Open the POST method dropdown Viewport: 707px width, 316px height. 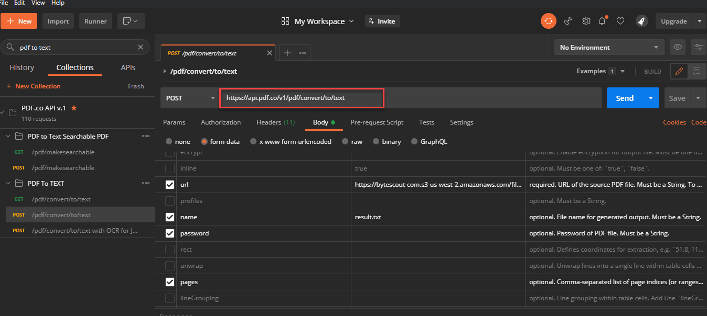[x=190, y=98]
